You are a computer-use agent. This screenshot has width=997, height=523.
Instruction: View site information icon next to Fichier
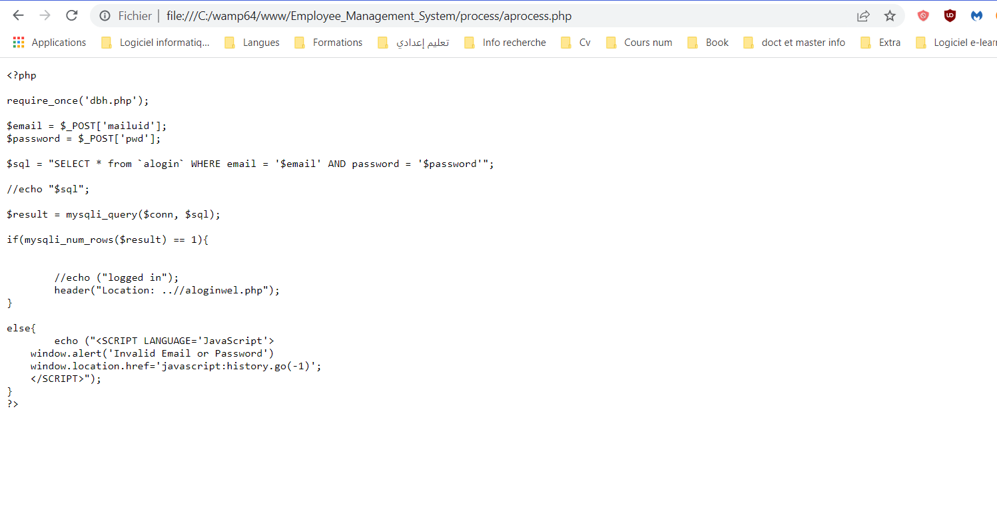tap(105, 16)
